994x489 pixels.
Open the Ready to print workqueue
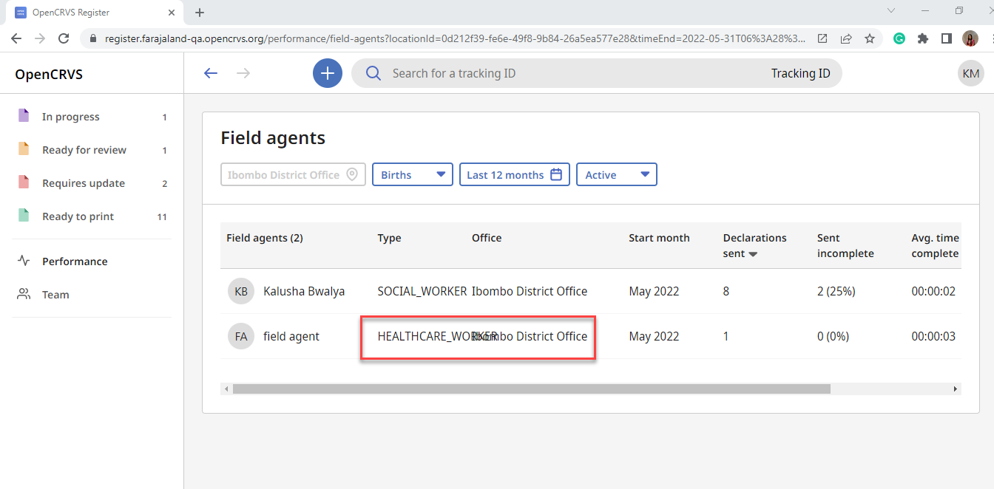tap(78, 216)
